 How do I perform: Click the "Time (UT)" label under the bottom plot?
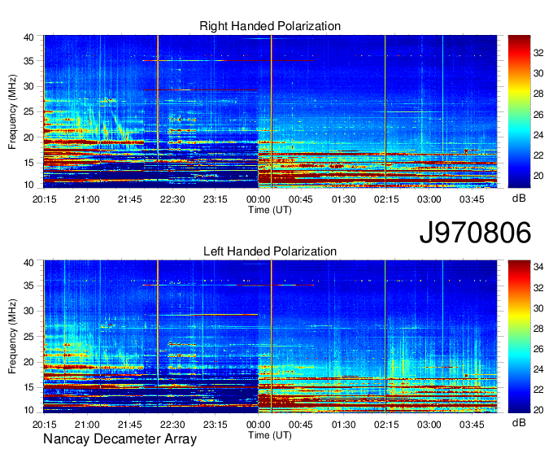pos(270,435)
